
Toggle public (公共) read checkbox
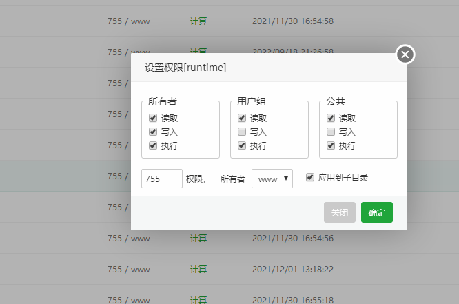[x=331, y=118]
